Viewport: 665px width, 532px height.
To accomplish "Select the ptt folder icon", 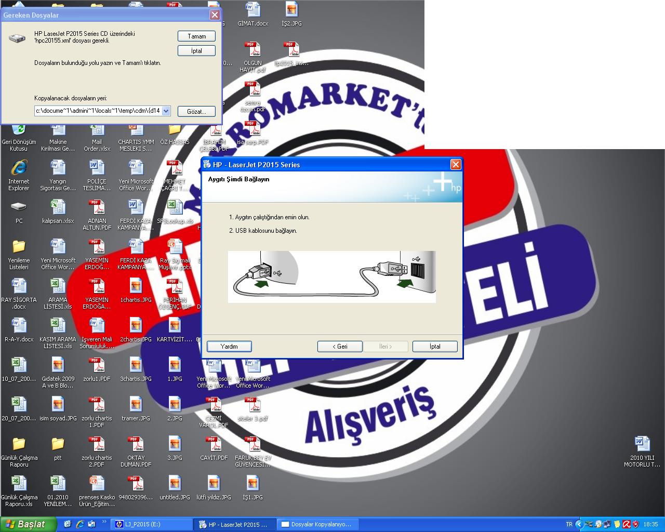I will click(58, 444).
